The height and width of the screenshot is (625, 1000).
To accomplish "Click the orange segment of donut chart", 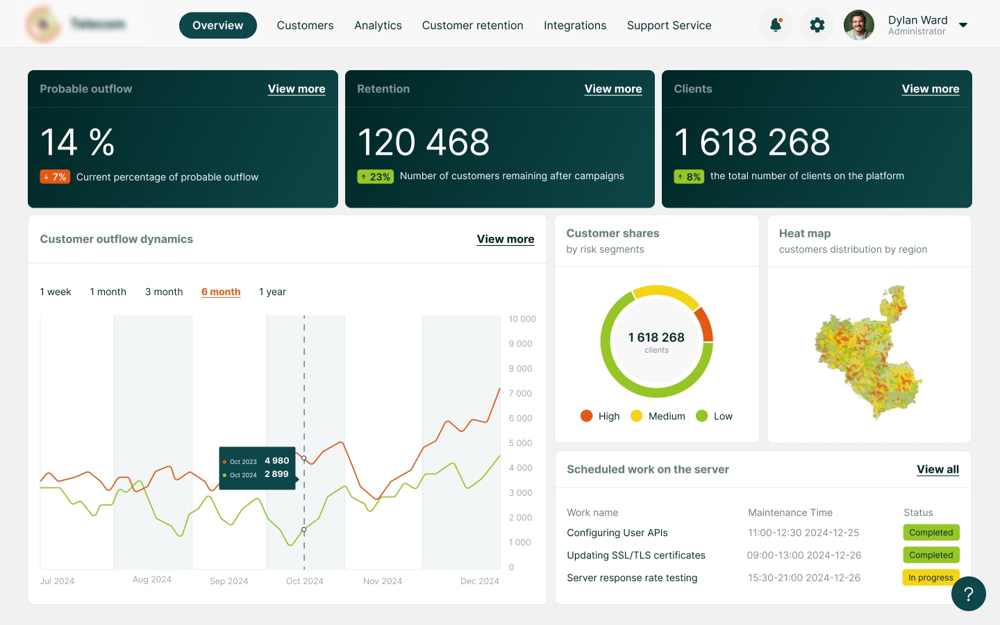I will pyautogui.click(x=704, y=324).
